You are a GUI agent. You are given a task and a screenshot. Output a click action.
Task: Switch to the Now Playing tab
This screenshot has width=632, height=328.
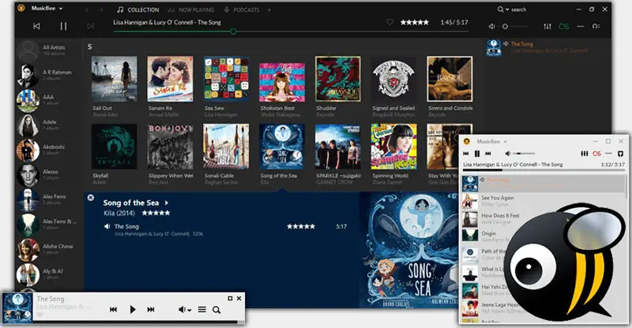click(191, 9)
